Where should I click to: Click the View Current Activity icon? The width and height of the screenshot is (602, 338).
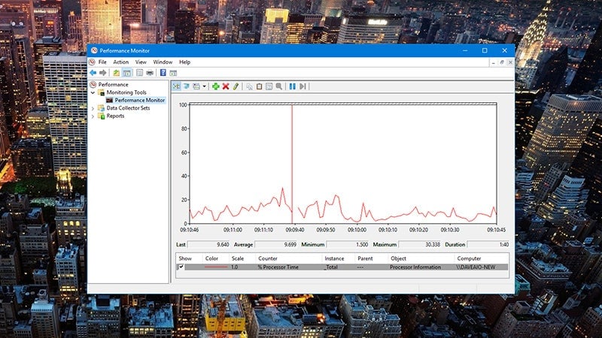[x=176, y=86]
